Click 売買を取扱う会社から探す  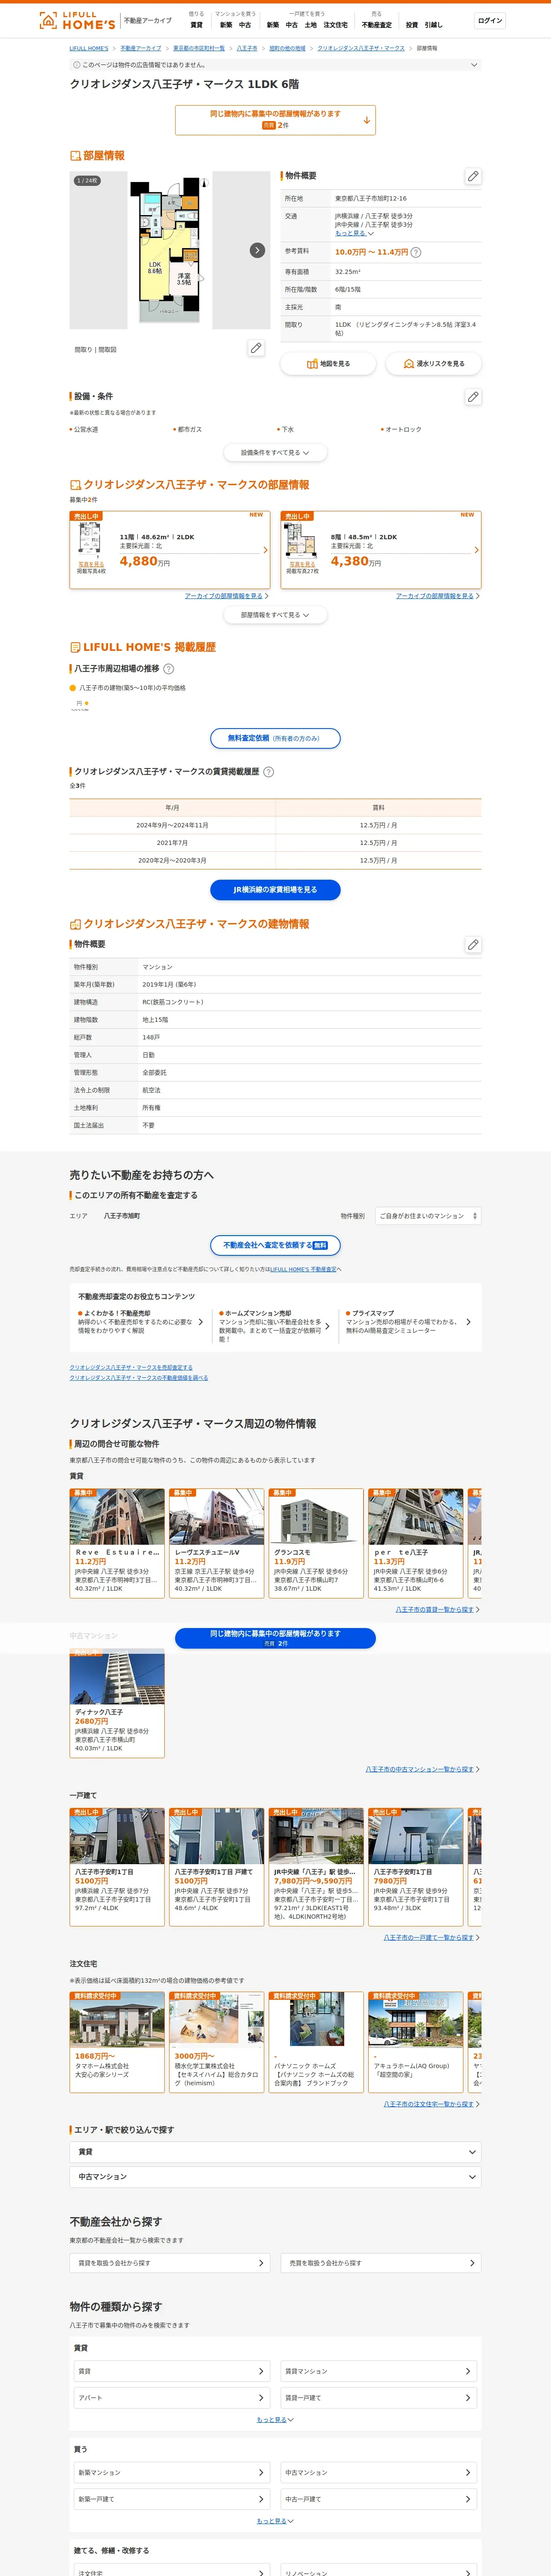pyautogui.click(x=381, y=2263)
